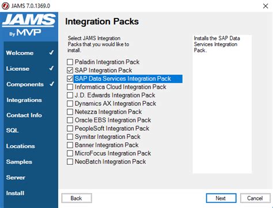Screen dimensions: 273x208
Task: Select the SQL step in sidebar
Action: 12,130
